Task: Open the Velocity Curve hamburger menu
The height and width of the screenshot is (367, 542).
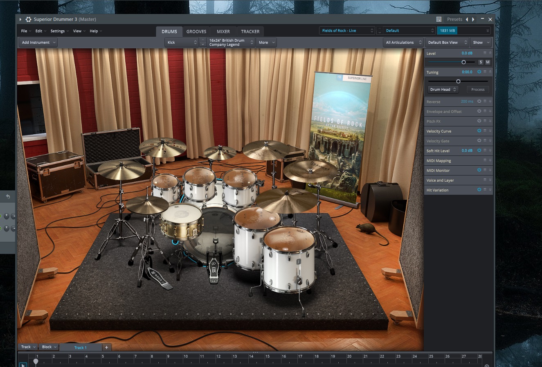Action: 485,131
